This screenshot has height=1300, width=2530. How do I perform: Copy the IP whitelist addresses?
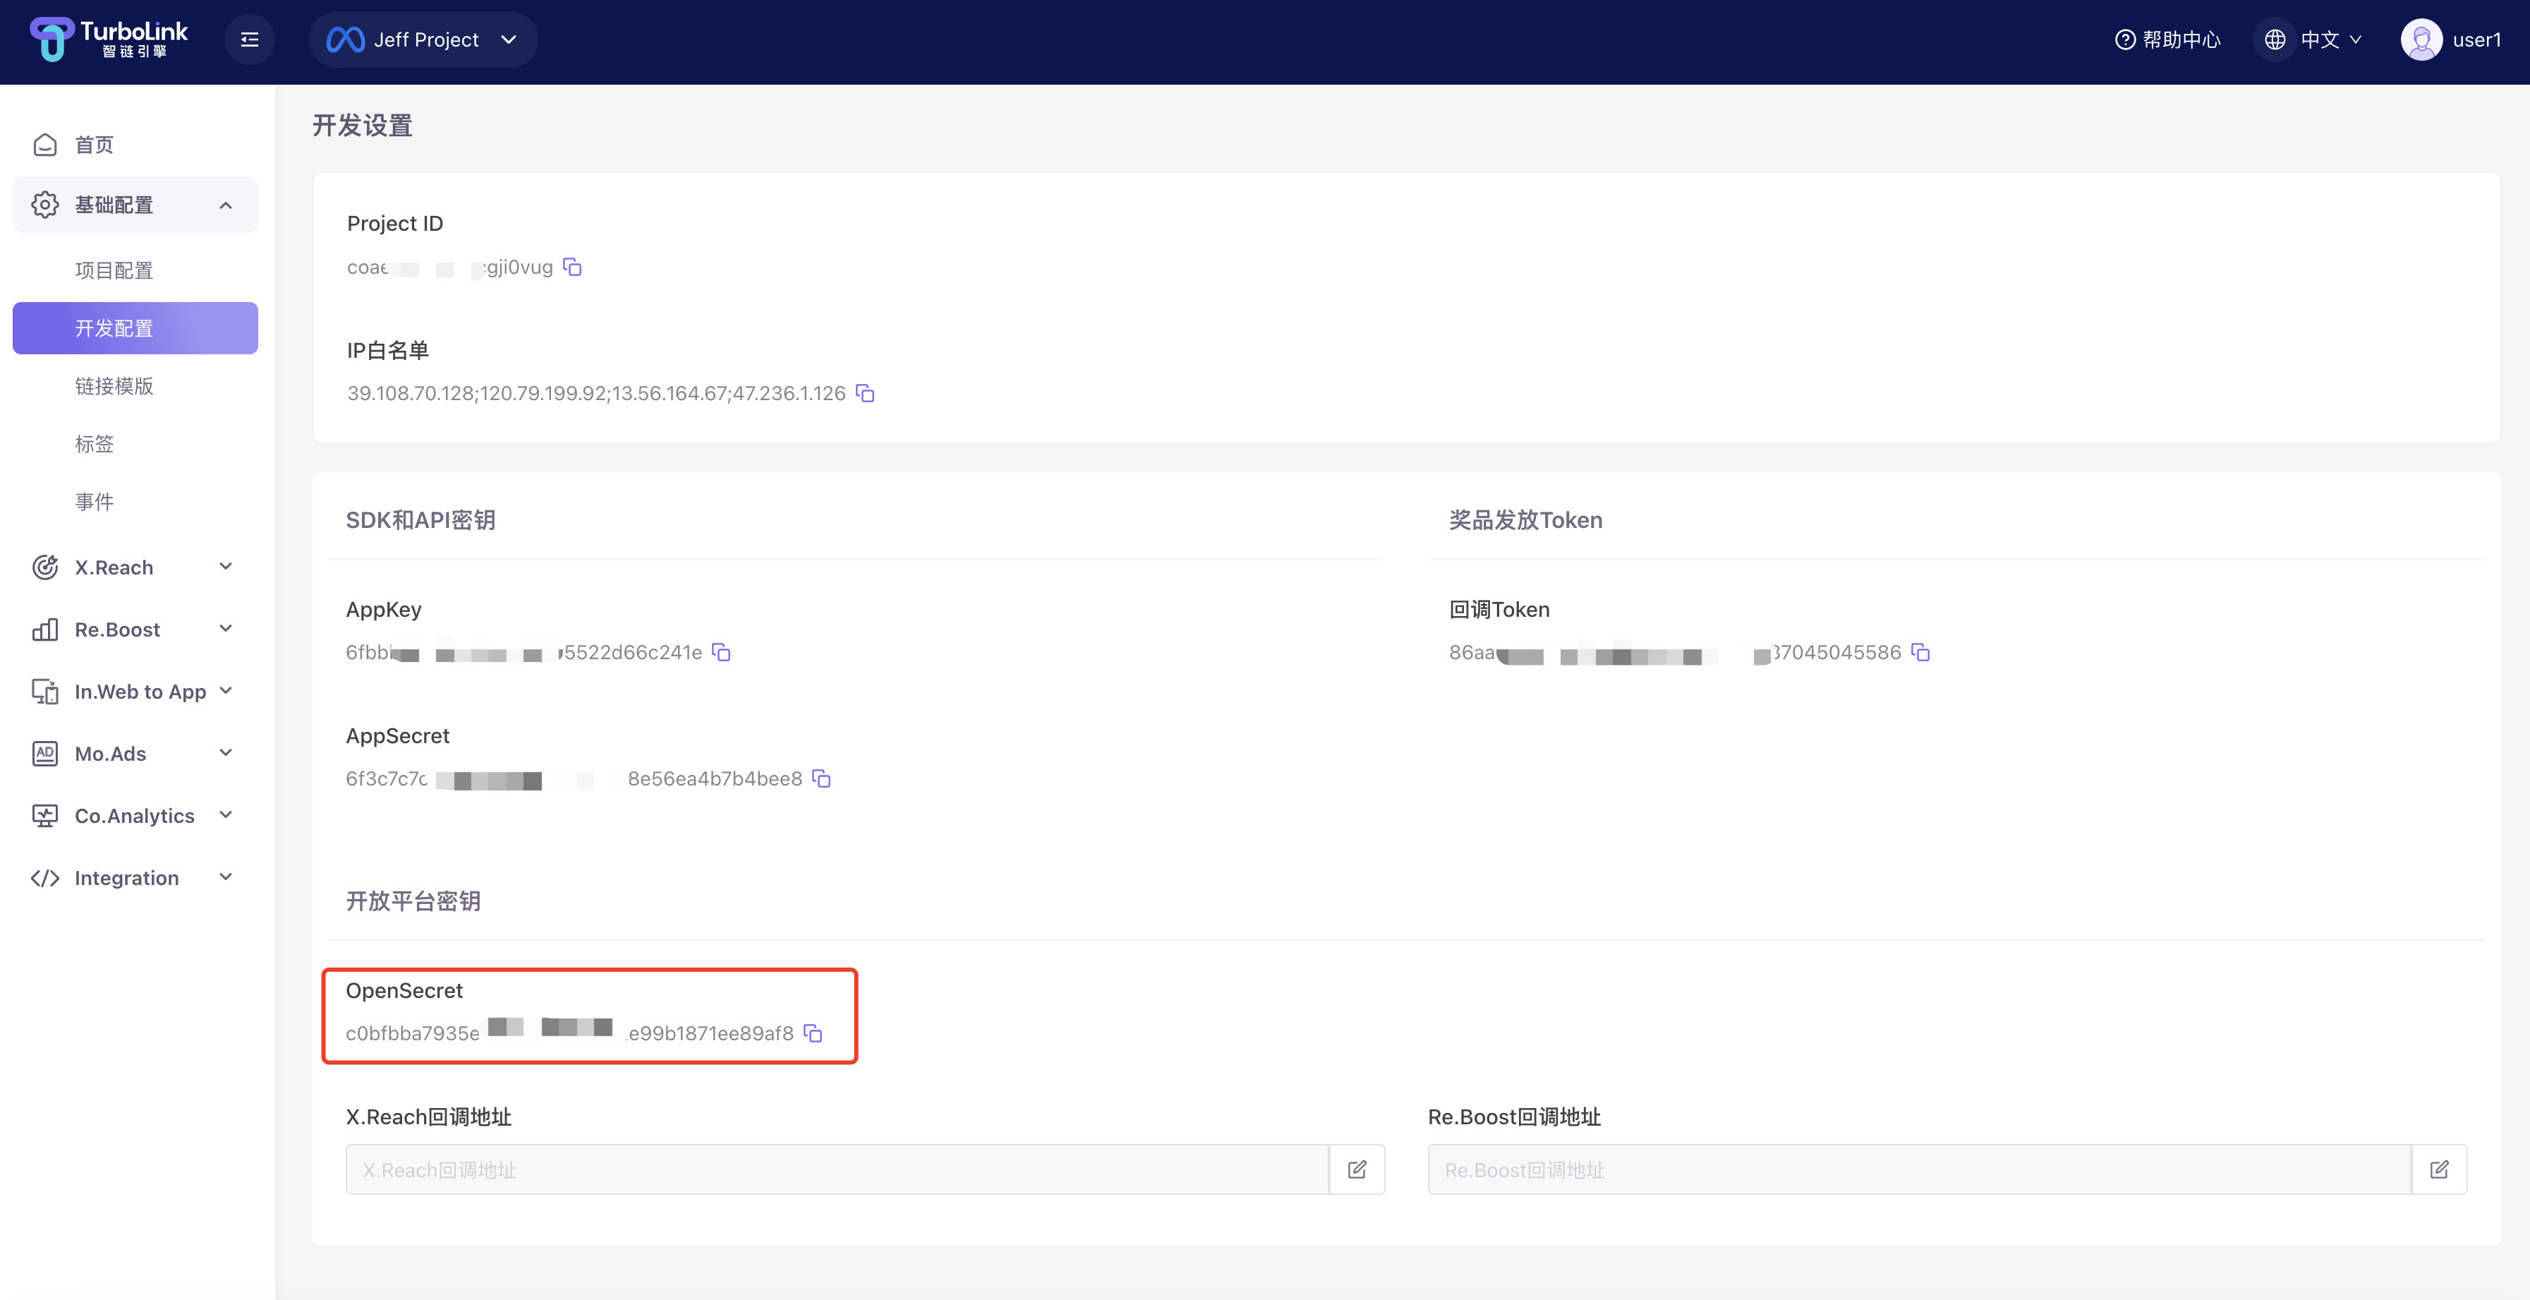pyautogui.click(x=865, y=394)
